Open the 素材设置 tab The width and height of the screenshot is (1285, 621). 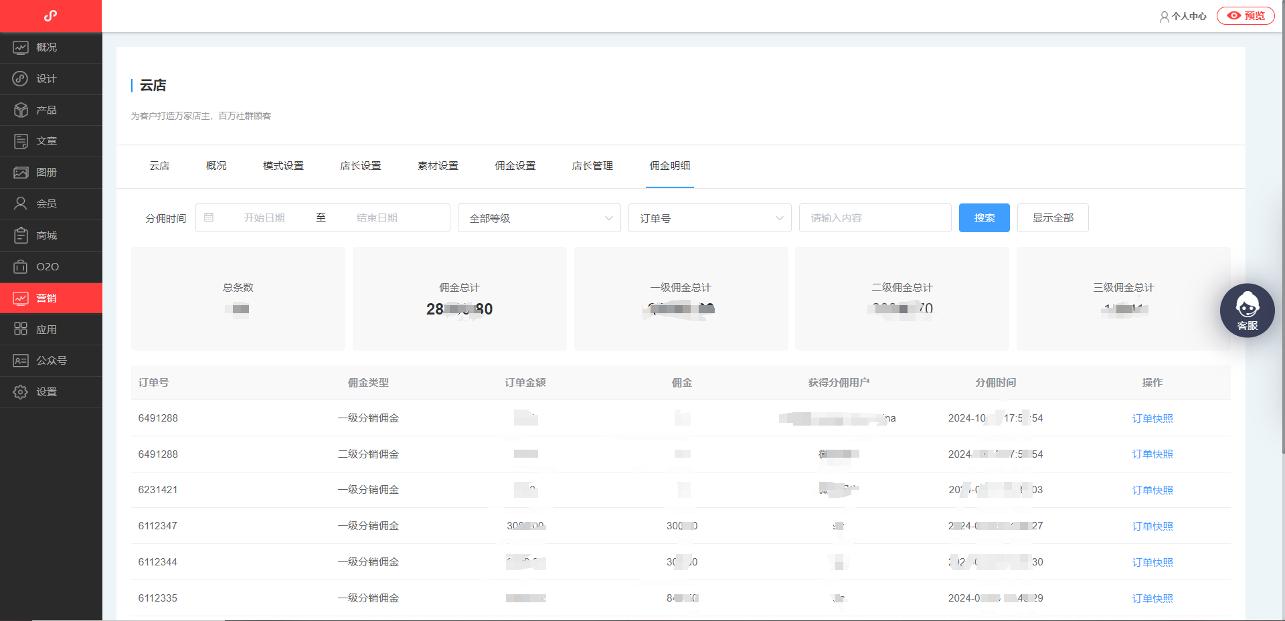438,166
